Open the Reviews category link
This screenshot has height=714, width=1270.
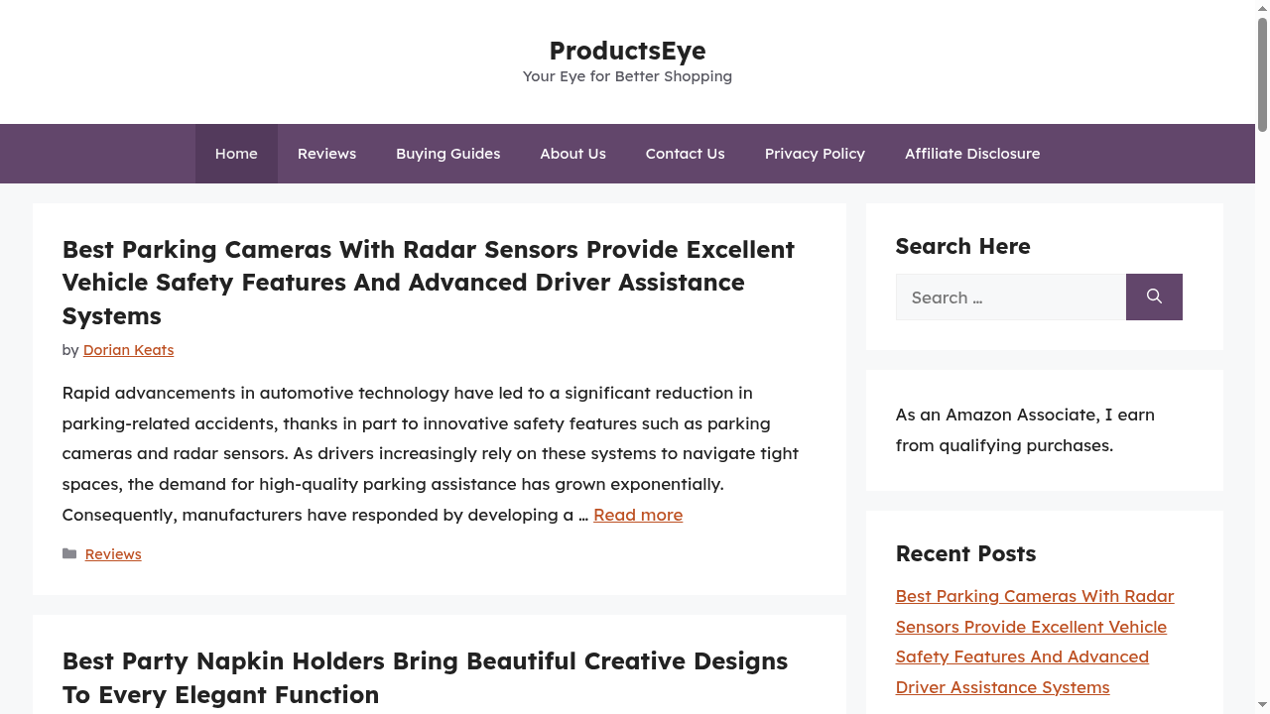tap(113, 553)
